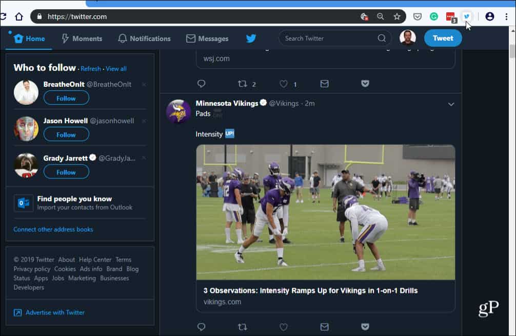
Task: Dismiss the Grady Jarrett suggestion
Action: (144, 158)
